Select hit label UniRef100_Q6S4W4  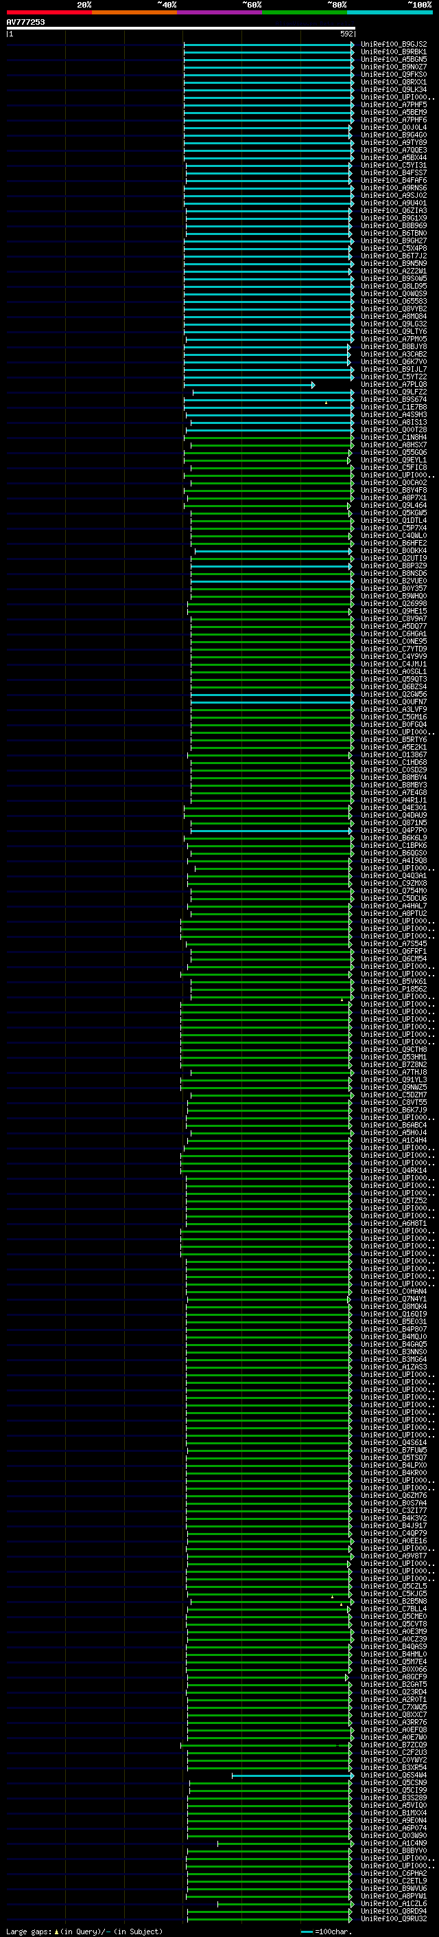pos(394,1775)
